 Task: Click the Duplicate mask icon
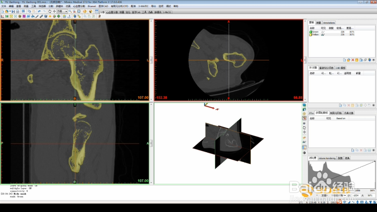coord(361,60)
